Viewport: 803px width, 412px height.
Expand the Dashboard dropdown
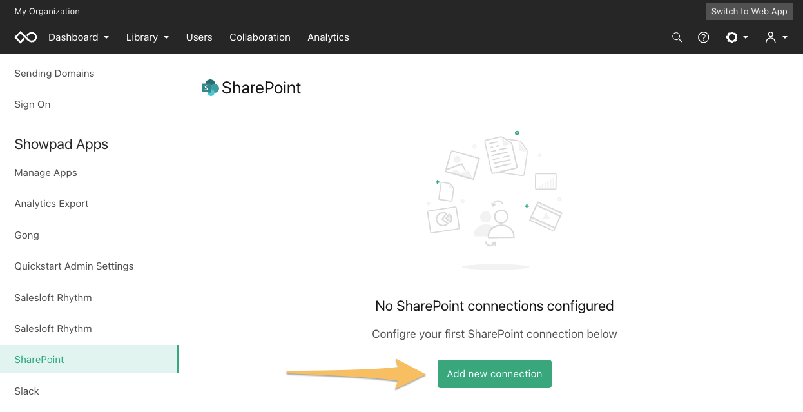(x=79, y=37)
